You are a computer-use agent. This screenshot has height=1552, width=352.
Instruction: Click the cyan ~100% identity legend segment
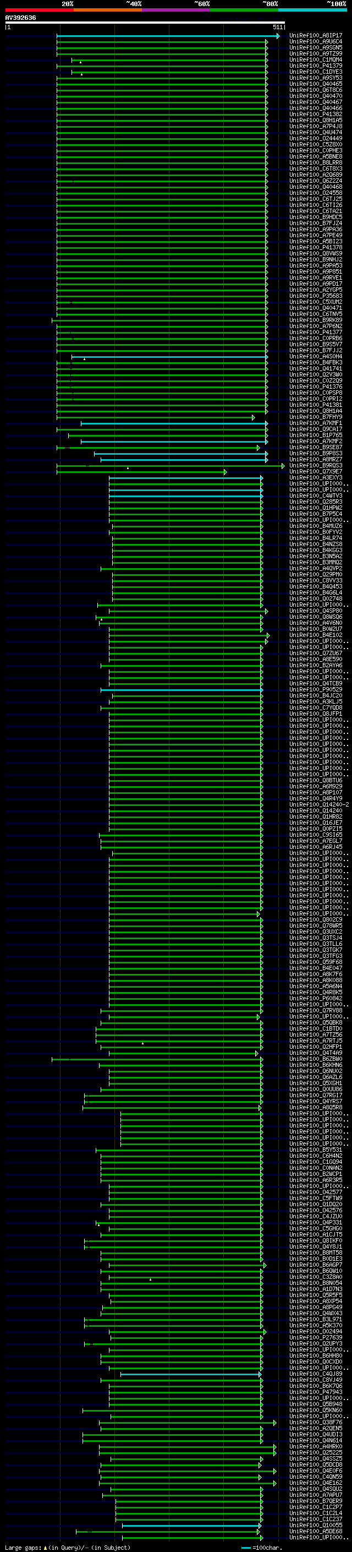[x=313, y=10]
